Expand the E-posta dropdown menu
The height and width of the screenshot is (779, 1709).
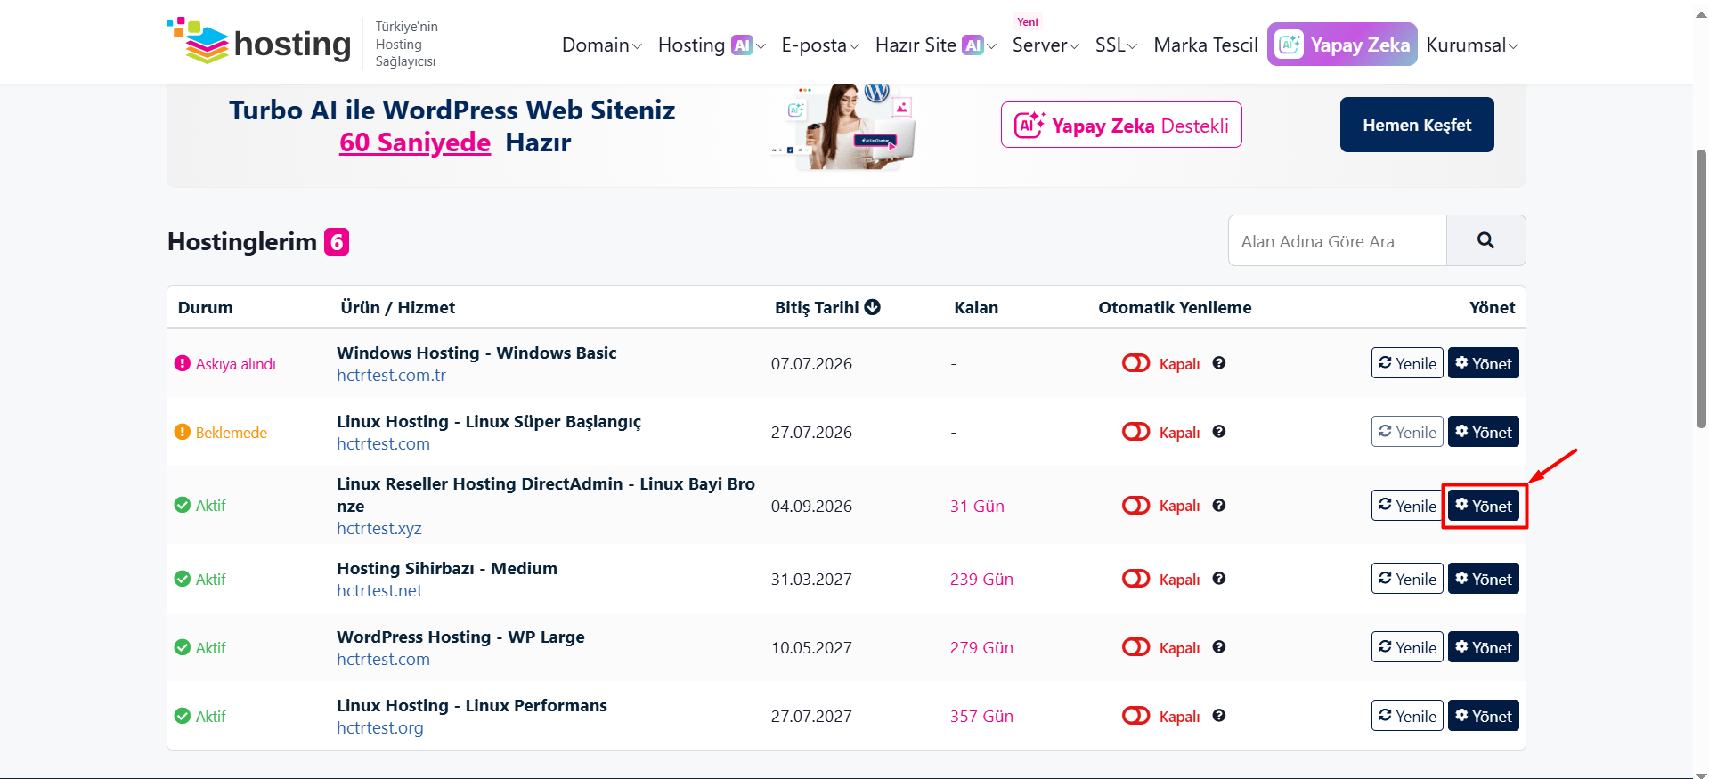pyautogui.click(x=820, y=45)
